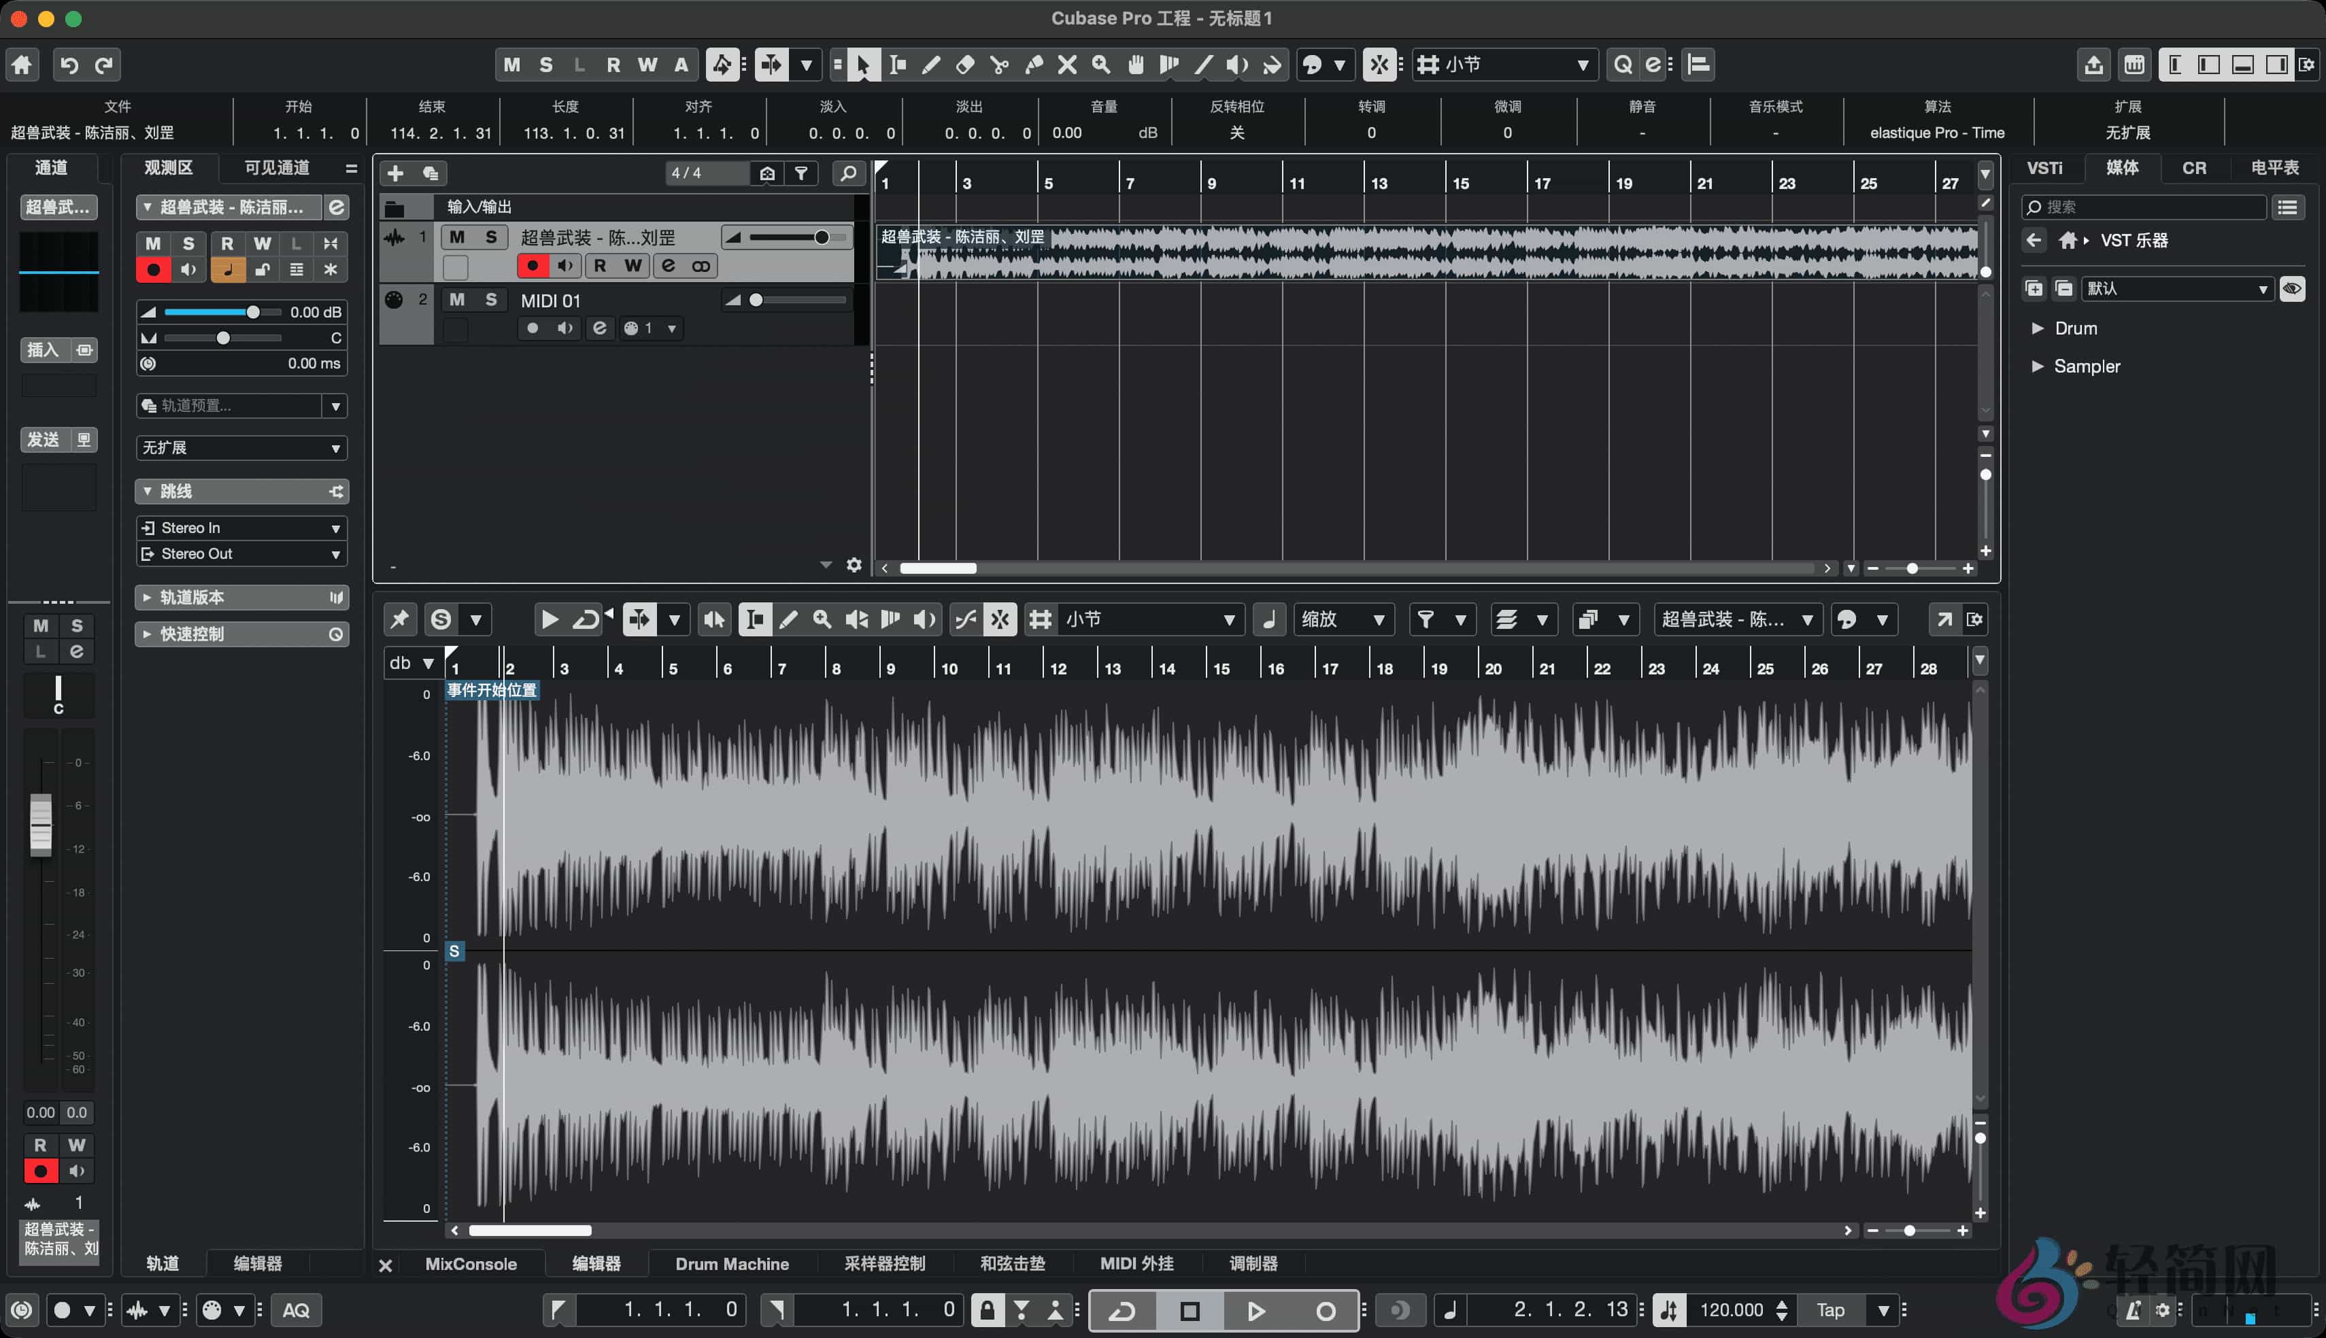Click the track volume fader in the inspector
The image size is (2326, 1338).
[253, 311]
